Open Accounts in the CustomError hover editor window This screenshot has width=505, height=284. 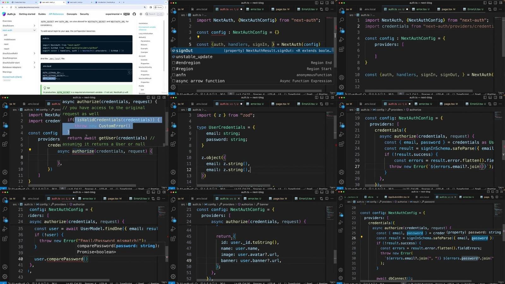tap(5, 172)
